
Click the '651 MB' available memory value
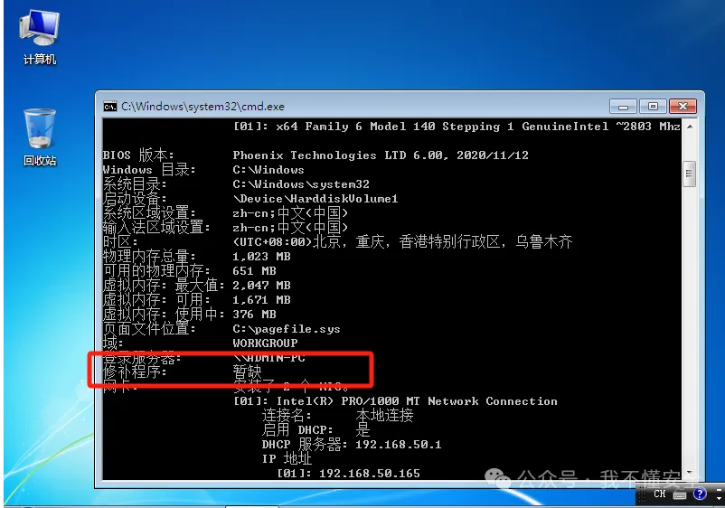[254, 271]
